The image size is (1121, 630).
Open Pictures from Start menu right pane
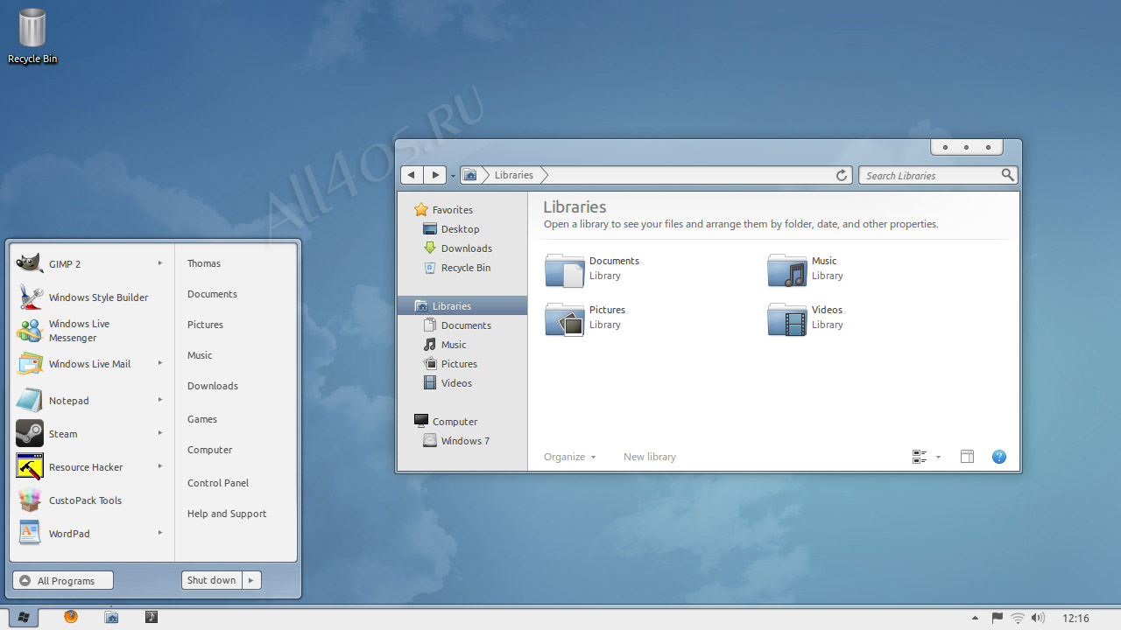click(205, 325)
